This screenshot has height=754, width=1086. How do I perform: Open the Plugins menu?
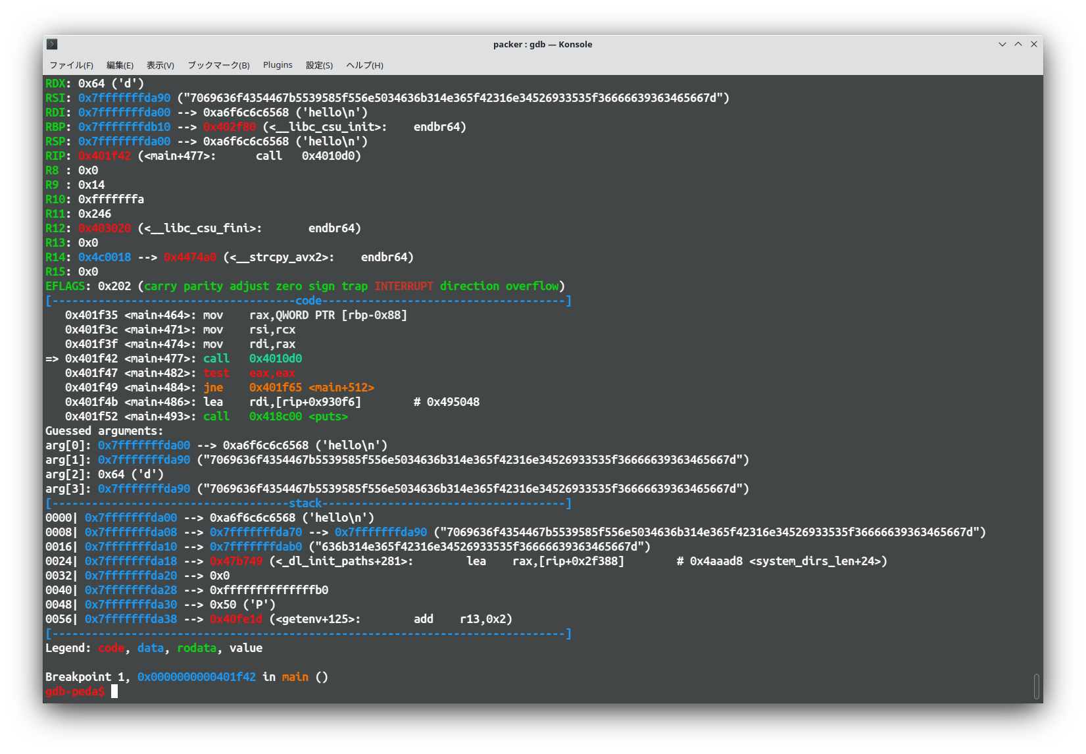pos(278,65)
